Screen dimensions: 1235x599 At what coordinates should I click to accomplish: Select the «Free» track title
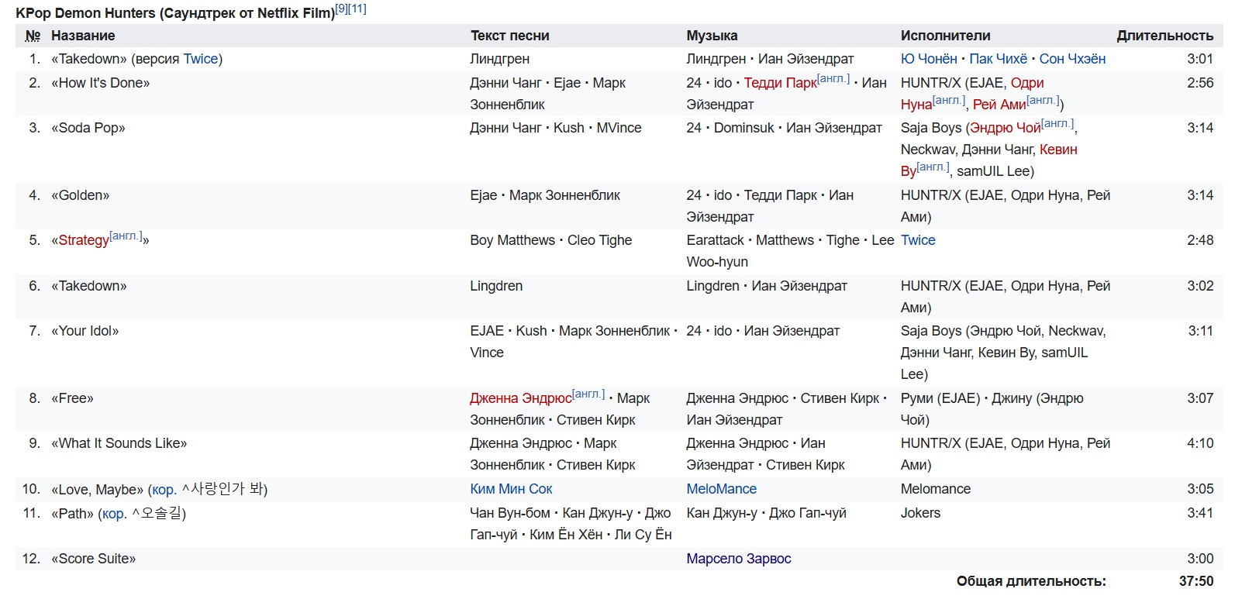[72, 398]
